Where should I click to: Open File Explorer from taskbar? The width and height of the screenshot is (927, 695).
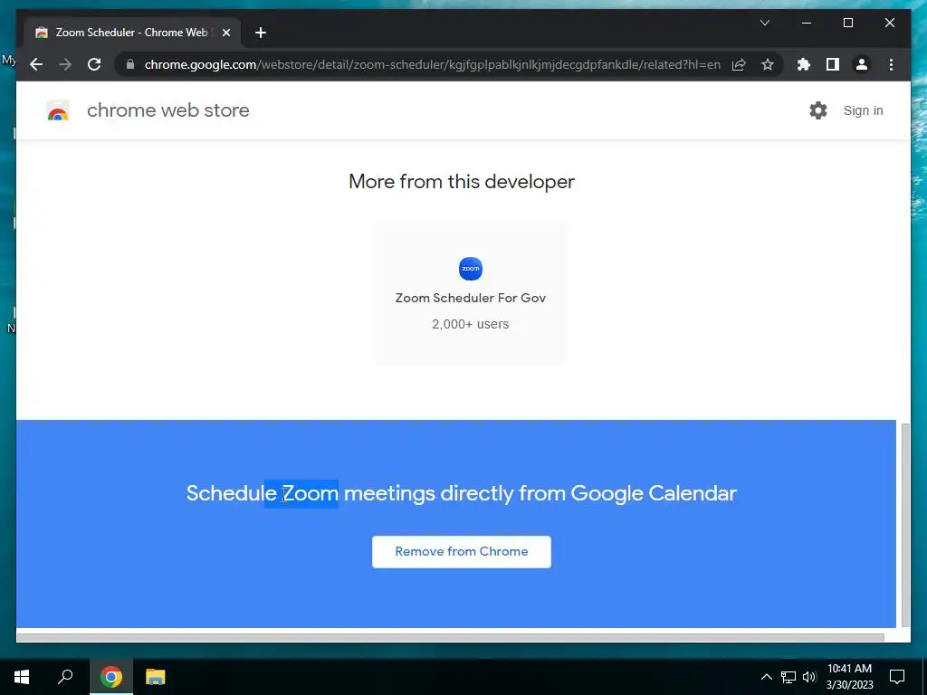155,677
